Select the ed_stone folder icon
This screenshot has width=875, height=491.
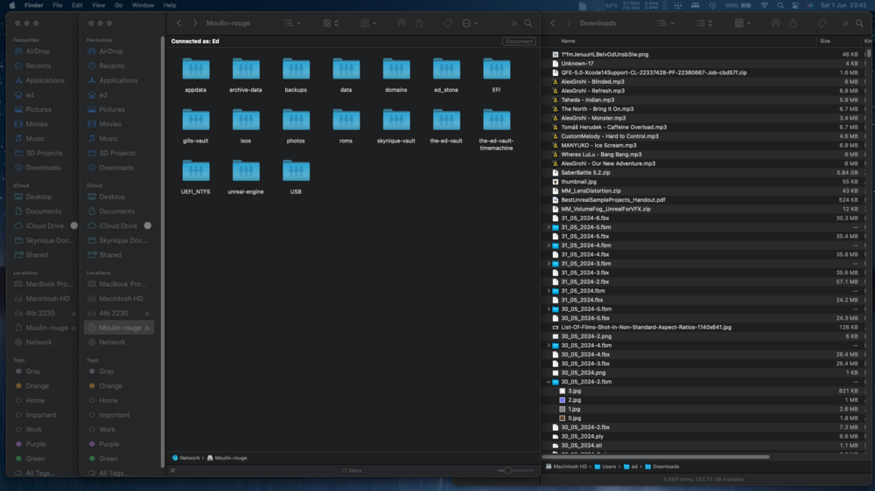pos(446,69)
